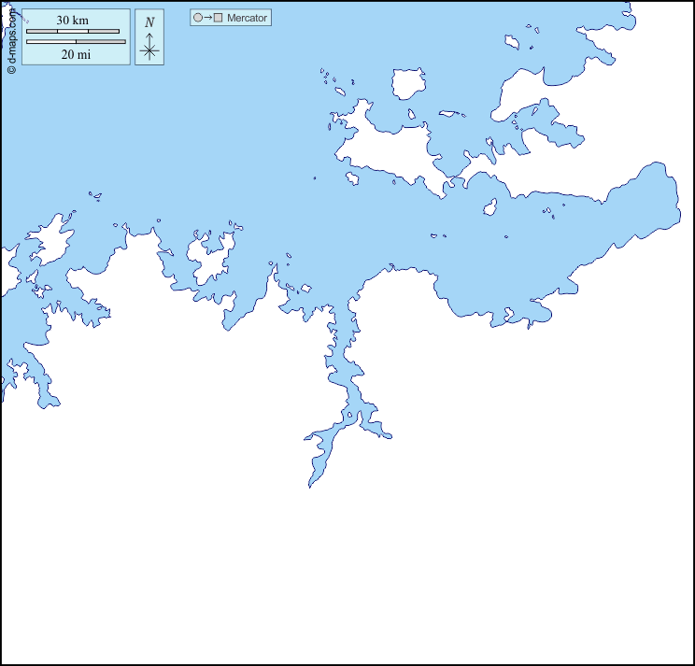
Task: Click the large central island landmass
Action: [x=383, y=149]
